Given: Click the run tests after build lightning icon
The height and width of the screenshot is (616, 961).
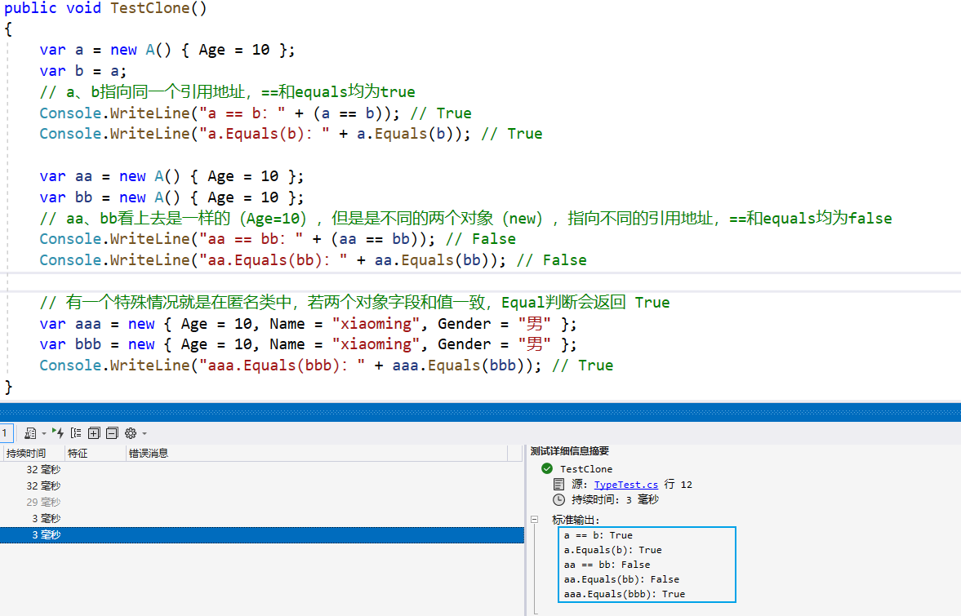Looking at the screenshot, I should (x=57, y=433).
